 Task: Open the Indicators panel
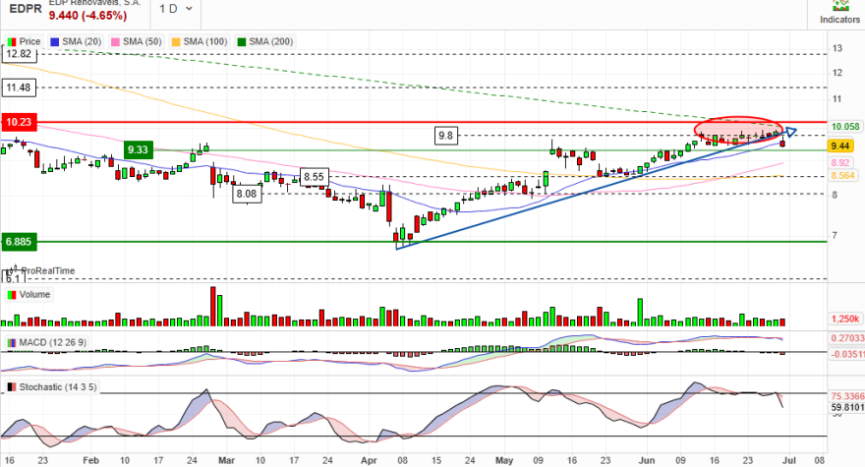point(839,13)
